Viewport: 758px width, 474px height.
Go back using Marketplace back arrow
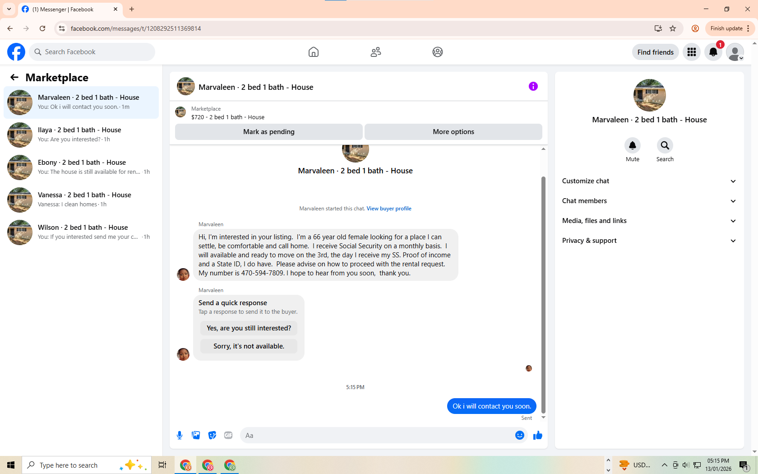click(x=14, y=77)
